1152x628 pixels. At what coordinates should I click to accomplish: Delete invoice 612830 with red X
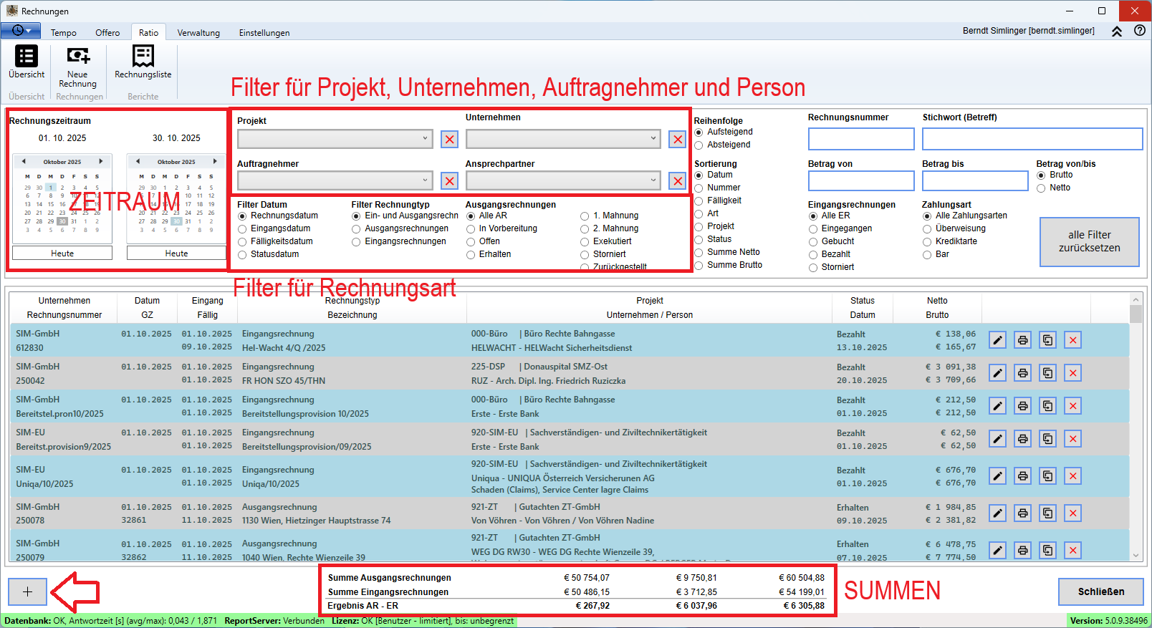coord(1072,340)
